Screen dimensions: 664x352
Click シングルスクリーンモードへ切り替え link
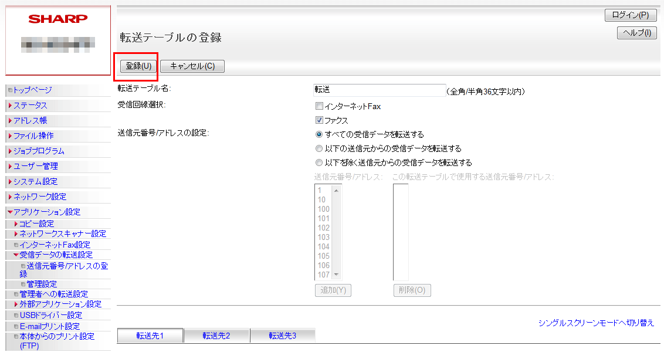coord(596,323)
